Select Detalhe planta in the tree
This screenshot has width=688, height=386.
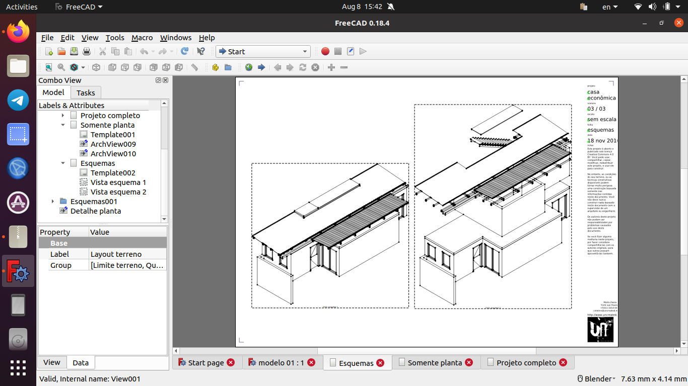click(x=96, y=211)
